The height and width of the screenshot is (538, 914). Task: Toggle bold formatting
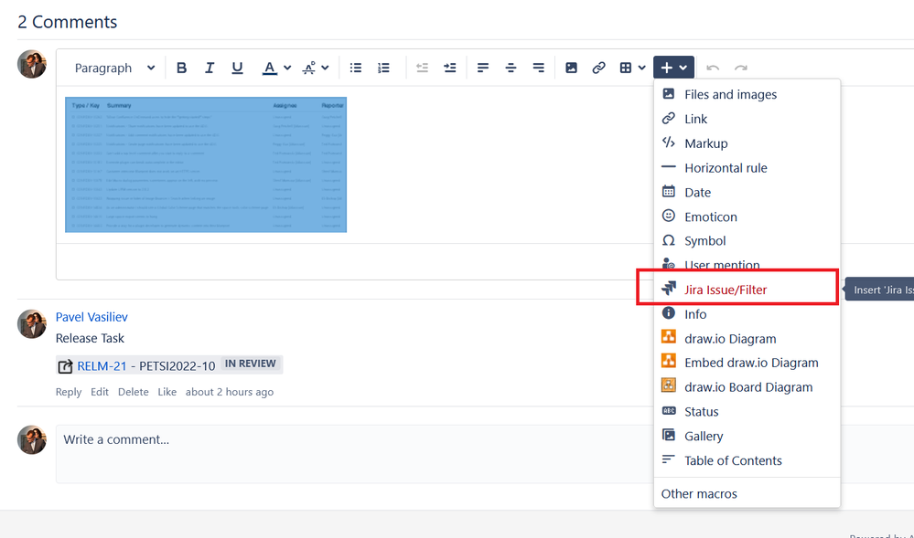[181, 69]
